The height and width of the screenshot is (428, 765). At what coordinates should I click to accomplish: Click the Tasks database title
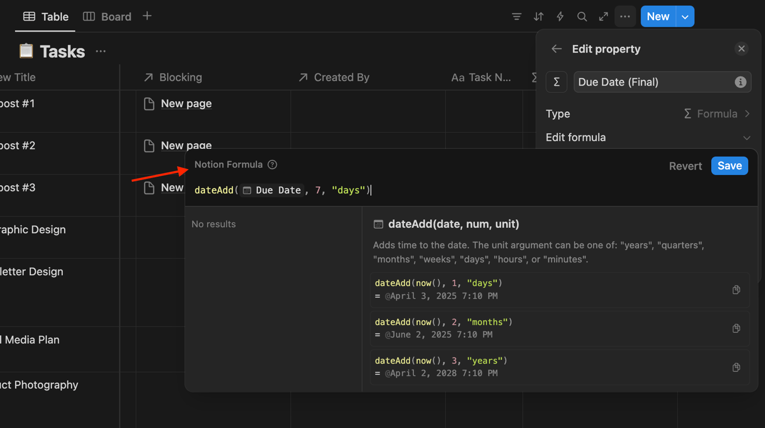[62, 51]
